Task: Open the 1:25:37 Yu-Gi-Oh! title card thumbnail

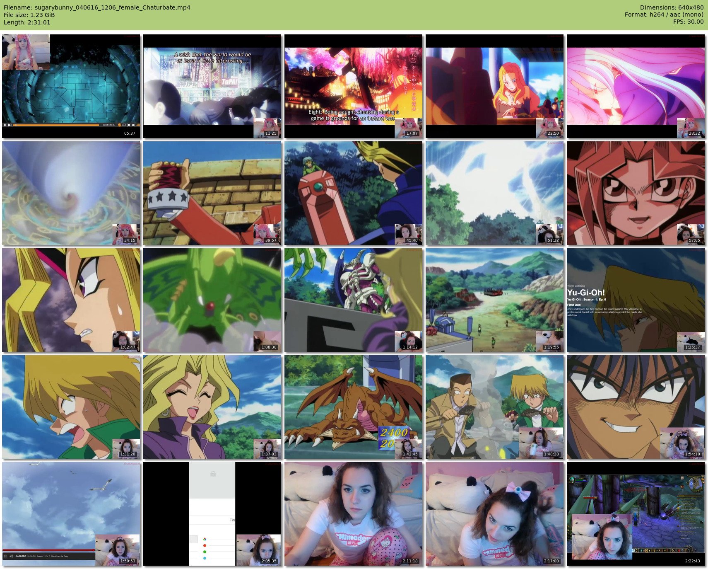Action: click(x=636, y=300)
